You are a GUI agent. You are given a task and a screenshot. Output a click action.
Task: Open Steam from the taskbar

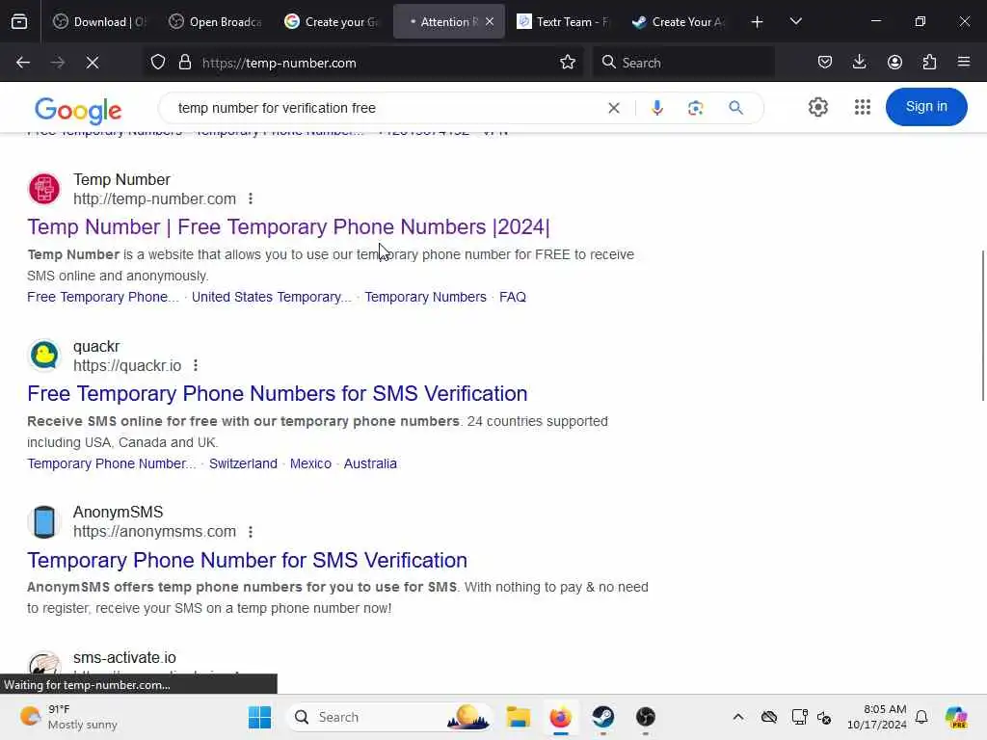[603, 717]
